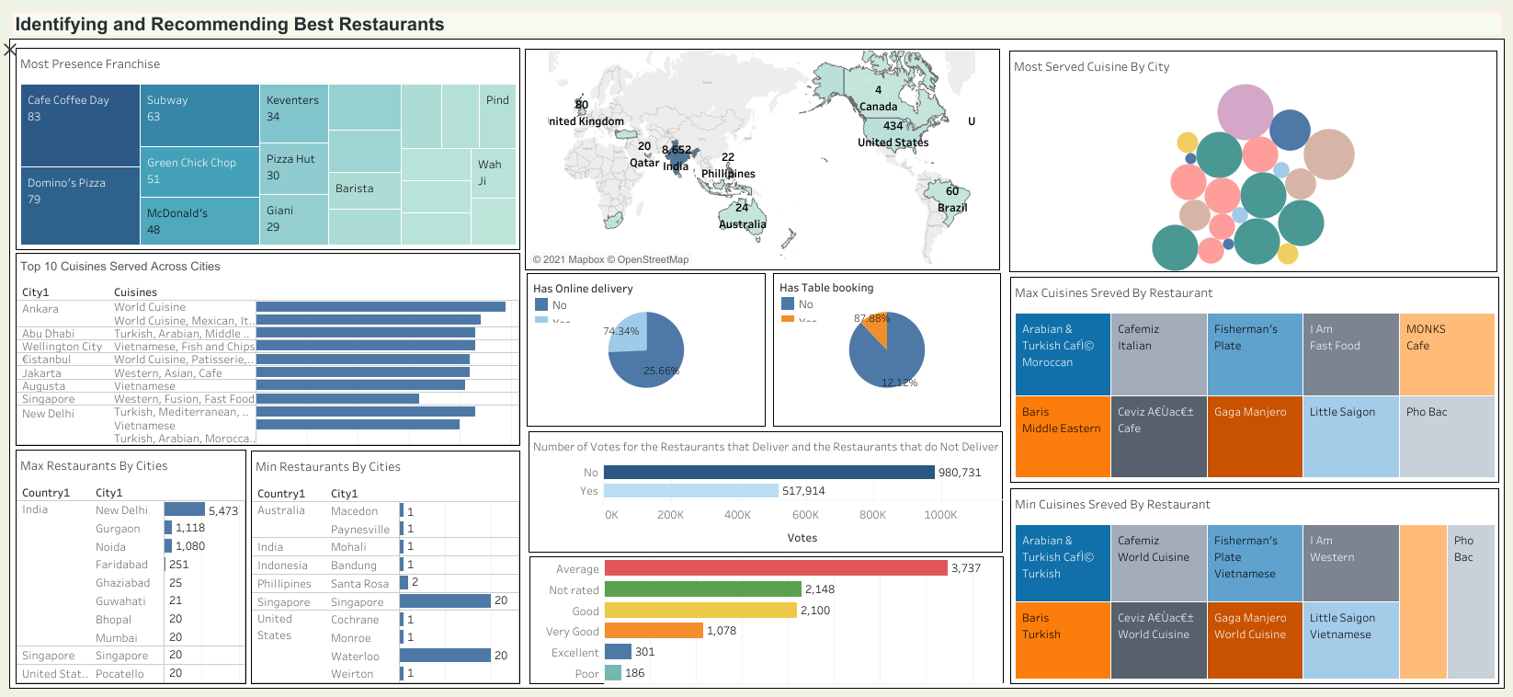Screen dimensions: 1513x697
Task: Select Jakarta row Western, Asian, Cafe
Action: tap(269, 372)
